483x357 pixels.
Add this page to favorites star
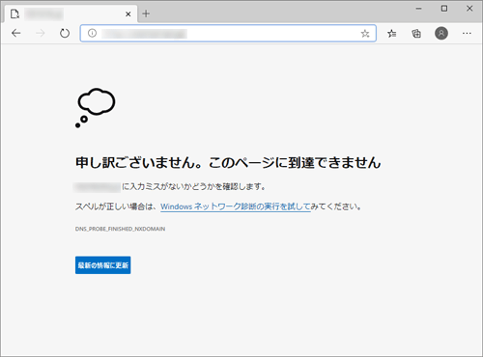point(365,34)
